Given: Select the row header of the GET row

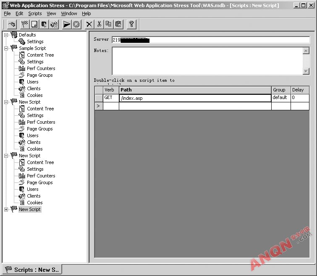Looking at the screenshot, I should click(x=99, y=98).
